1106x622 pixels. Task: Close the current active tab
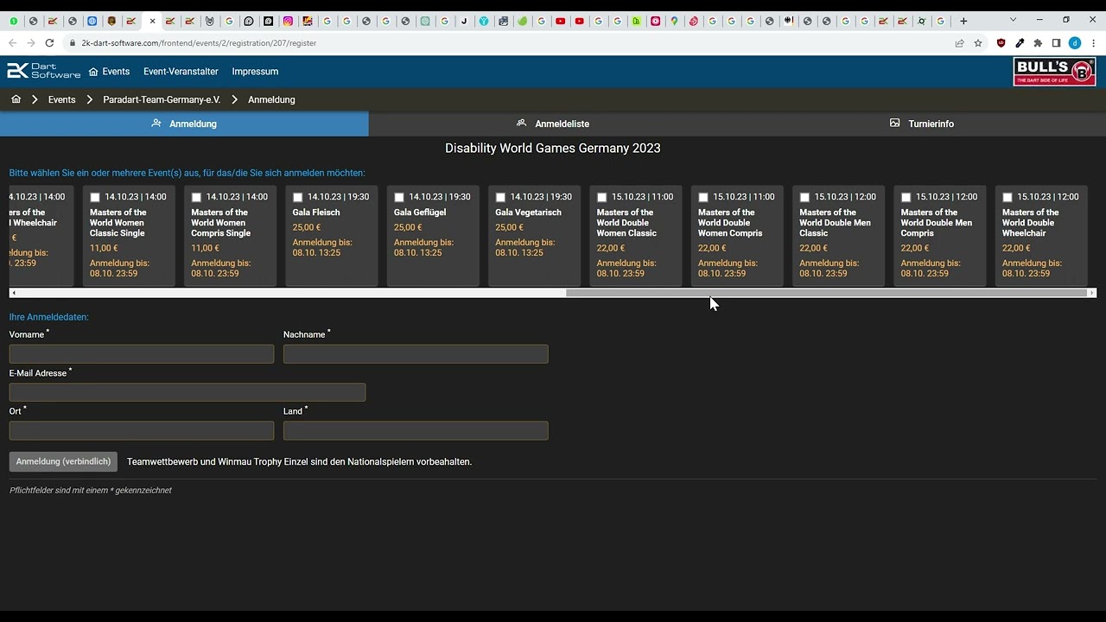tap(152, 21)
